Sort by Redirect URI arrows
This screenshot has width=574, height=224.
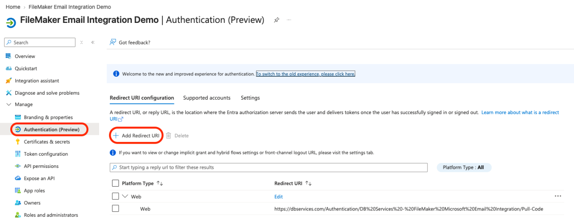click(x=308, y=184)
